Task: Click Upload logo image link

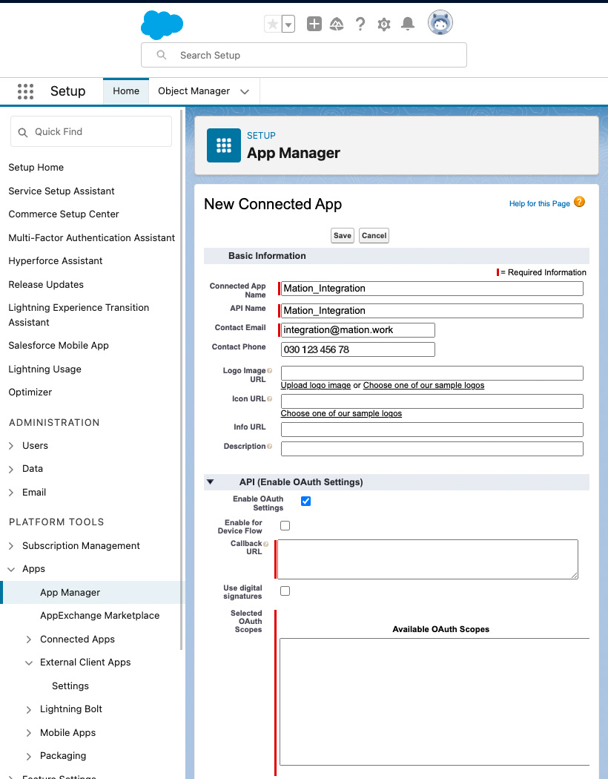Action: pos(316,386)
